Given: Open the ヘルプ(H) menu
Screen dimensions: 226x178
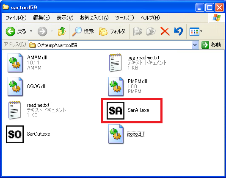Looking at the screenshot, I should (x=150, y=18).
